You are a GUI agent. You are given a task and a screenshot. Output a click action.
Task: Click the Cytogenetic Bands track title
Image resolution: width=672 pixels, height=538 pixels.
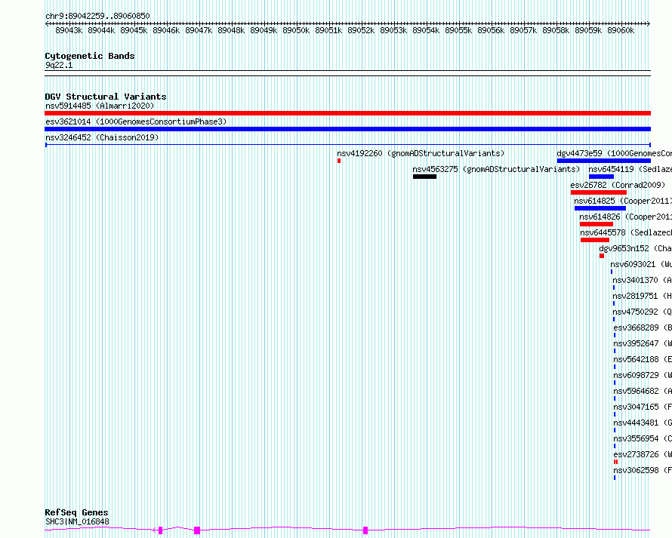90,56
